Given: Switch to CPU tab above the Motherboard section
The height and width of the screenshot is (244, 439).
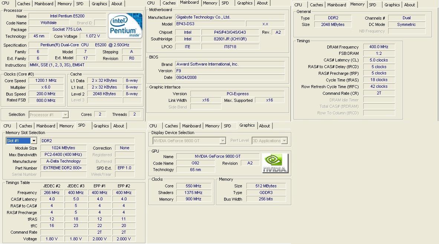Looking at the screenshot, I should point(151,3).
